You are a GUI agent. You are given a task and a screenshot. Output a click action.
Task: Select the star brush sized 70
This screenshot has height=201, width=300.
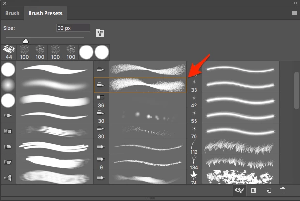point(233,132)
